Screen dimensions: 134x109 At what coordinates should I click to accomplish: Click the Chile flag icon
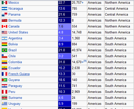point(4,56)
